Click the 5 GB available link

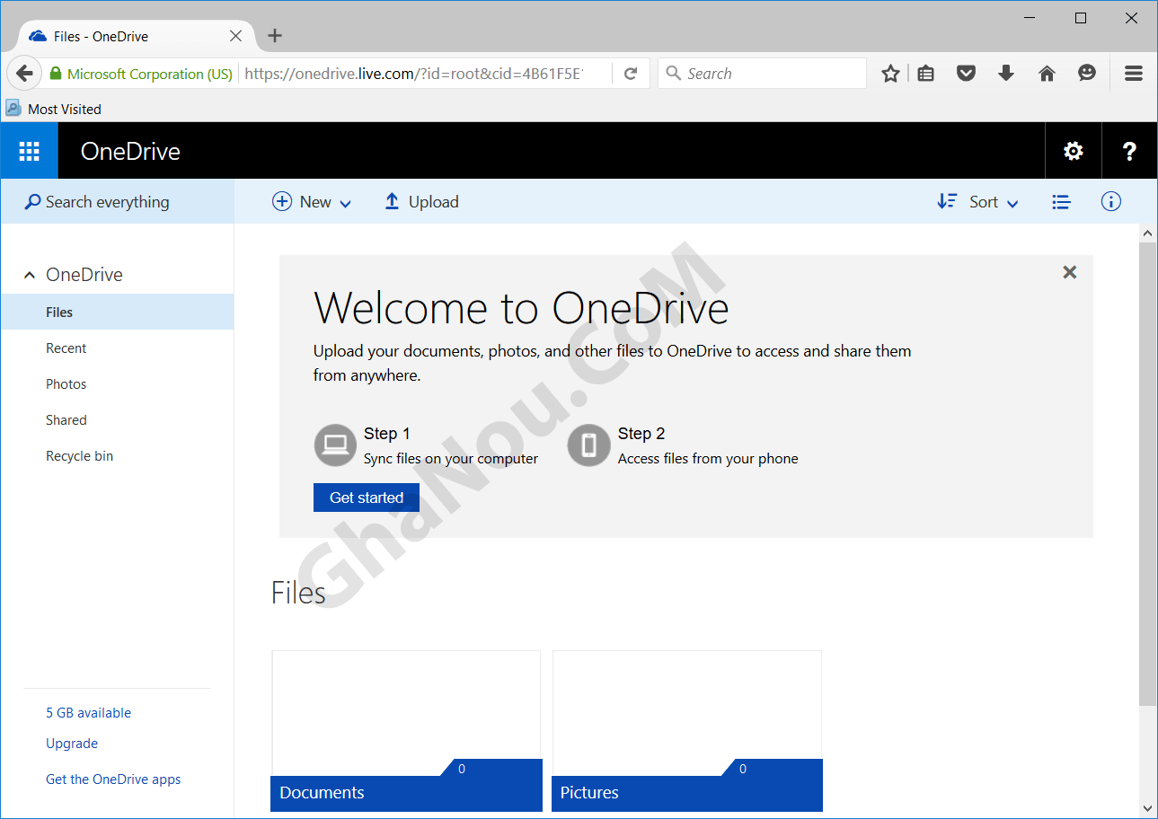88,712
